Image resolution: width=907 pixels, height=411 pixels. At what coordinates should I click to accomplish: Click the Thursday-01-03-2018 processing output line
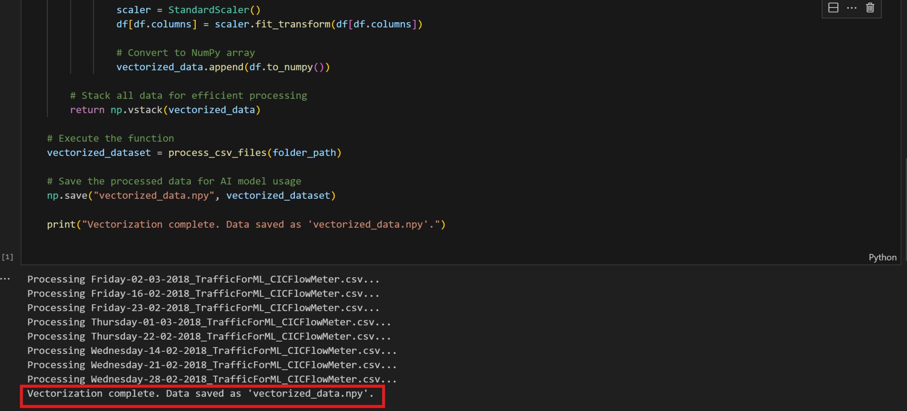click(209, 322)
